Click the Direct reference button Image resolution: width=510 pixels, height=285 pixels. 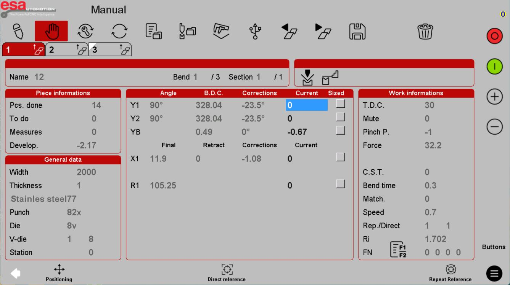227,273
